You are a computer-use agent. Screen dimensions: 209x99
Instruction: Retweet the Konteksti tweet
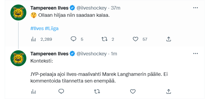coord(97,92)
